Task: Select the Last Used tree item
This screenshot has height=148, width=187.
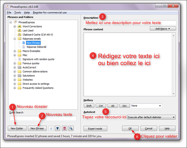Action: 28,31
